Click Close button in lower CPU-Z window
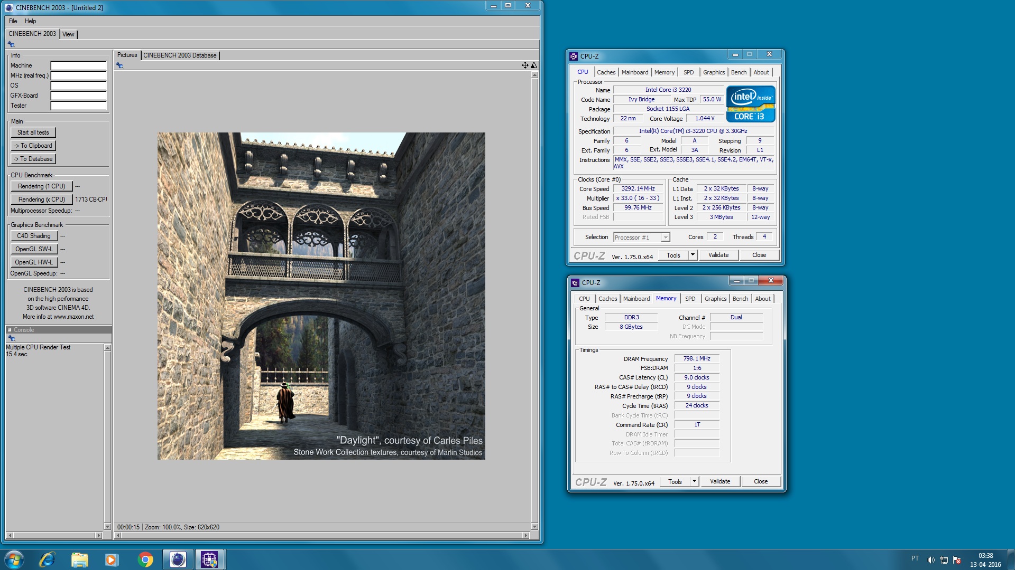The height and width of the screenshot is (570, 1015). pos(761,482)
